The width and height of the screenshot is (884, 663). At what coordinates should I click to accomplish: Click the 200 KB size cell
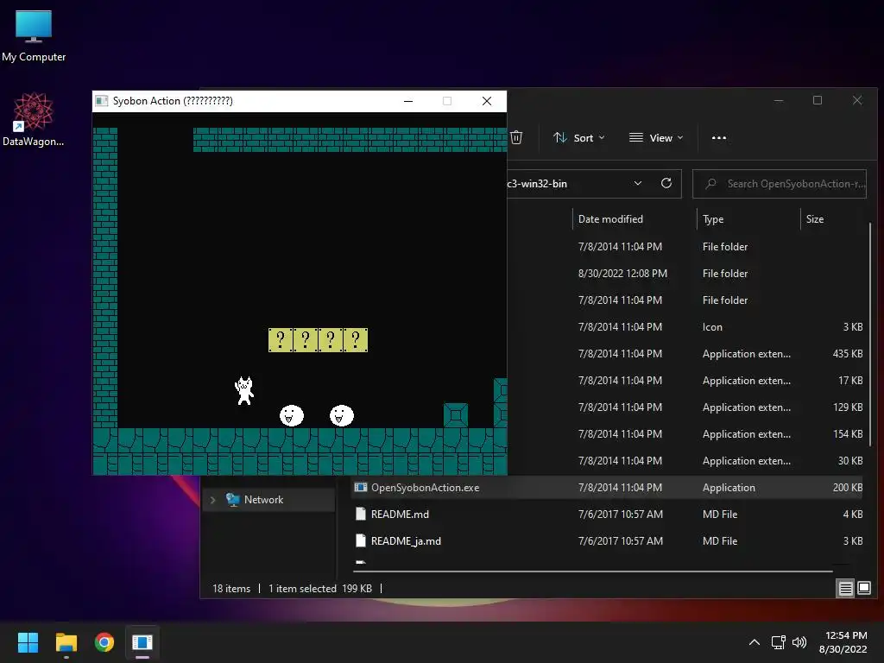pyautogui.click(x=848, y=488)
